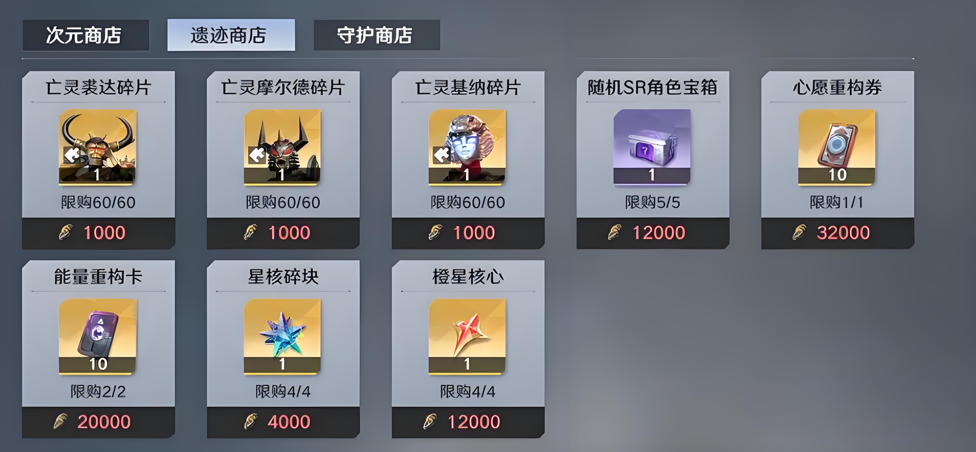The image size is (976, 452).
Task: Purchase 能量重构卡 for 20000
Action: (x=99, y=422)
